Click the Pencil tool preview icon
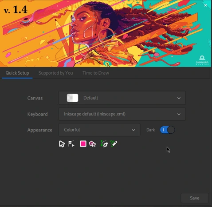212x207 pixels. (114, 144)
